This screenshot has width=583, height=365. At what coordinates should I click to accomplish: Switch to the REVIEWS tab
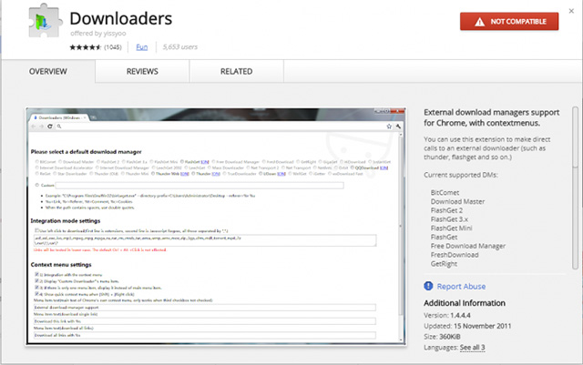point(142,71)
